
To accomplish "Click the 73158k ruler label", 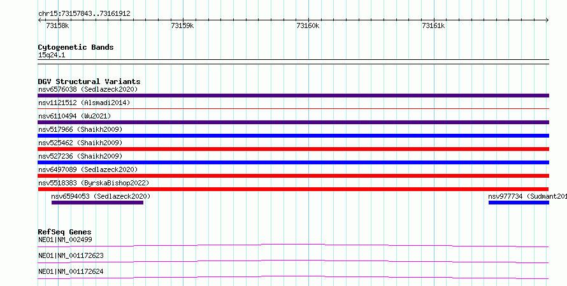I will (x=57, y=25).
